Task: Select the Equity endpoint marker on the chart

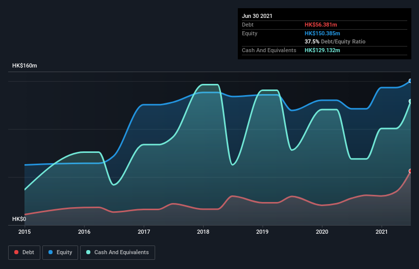Action: tap(410, 81)
